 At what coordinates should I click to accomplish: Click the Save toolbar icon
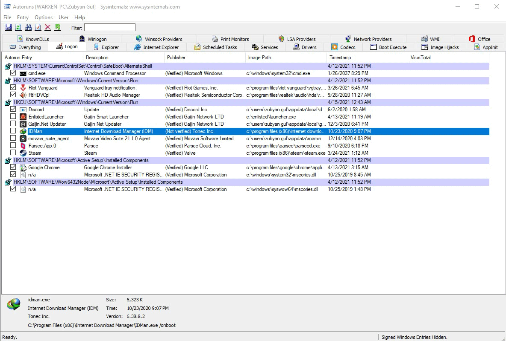[9, 28]
